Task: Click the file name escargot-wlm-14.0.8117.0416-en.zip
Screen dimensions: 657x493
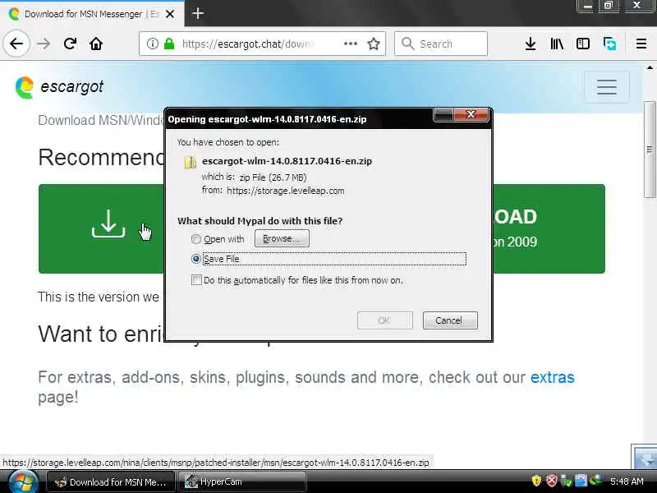Action: (287, 161)
